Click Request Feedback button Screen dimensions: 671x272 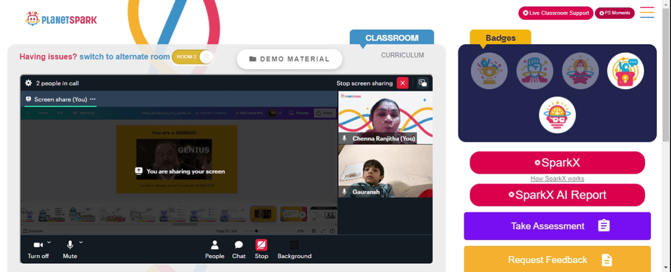(557, 259)
